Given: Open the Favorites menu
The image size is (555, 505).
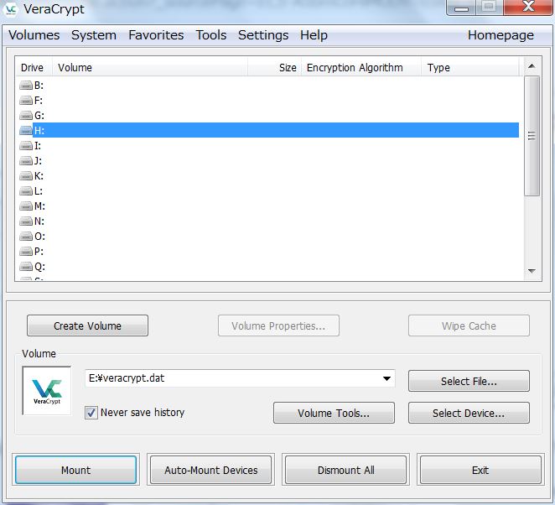Looking at the screenshot, I should click(156, 35).
